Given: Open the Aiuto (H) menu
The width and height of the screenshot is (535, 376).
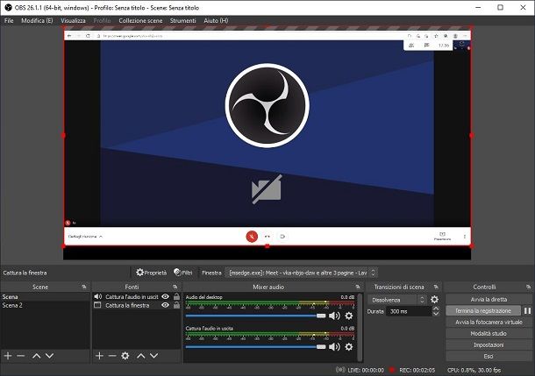Looking at the screenshot, I should click(216, 20).
